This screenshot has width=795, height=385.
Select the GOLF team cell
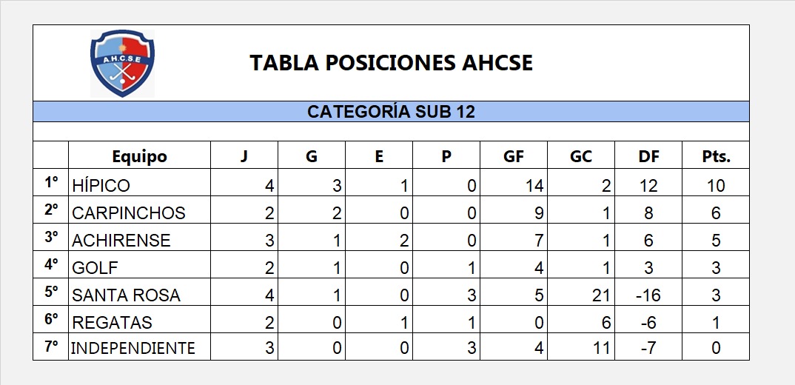(x=95, y=268)
